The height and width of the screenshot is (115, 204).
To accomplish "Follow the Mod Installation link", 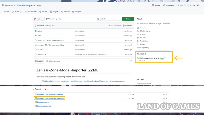I will click(63, 81).
